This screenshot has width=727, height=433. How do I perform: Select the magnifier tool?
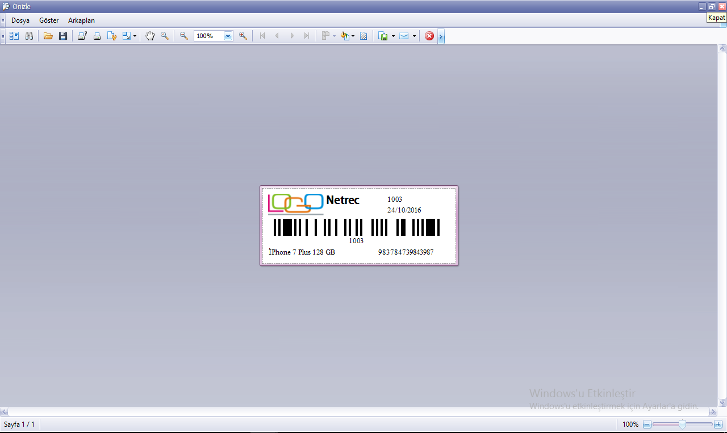coord(165,36)
